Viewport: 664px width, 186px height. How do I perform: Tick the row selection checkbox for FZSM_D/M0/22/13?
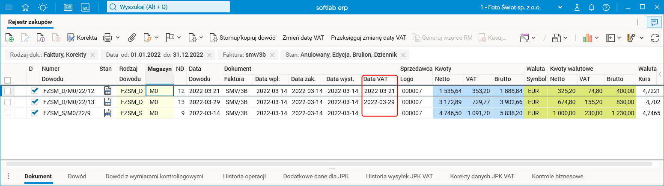[7, 102]
